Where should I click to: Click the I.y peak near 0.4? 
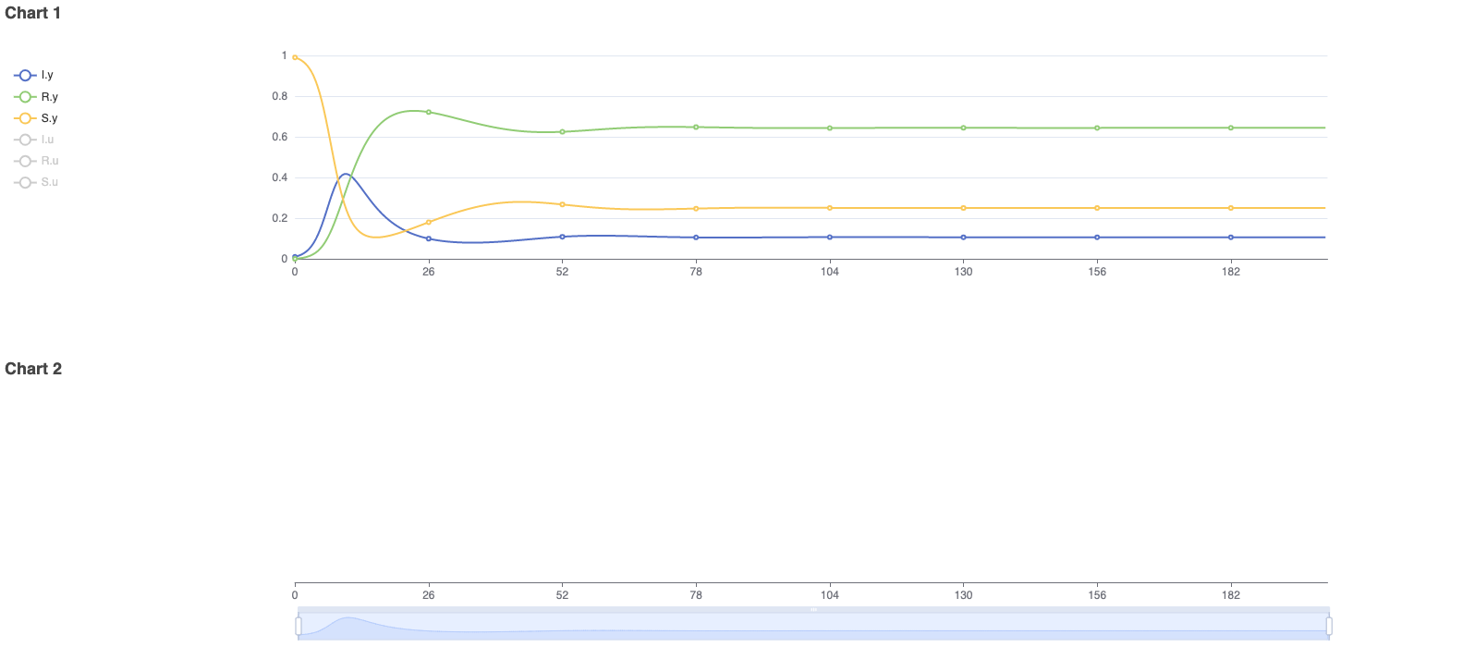[346, 174]
